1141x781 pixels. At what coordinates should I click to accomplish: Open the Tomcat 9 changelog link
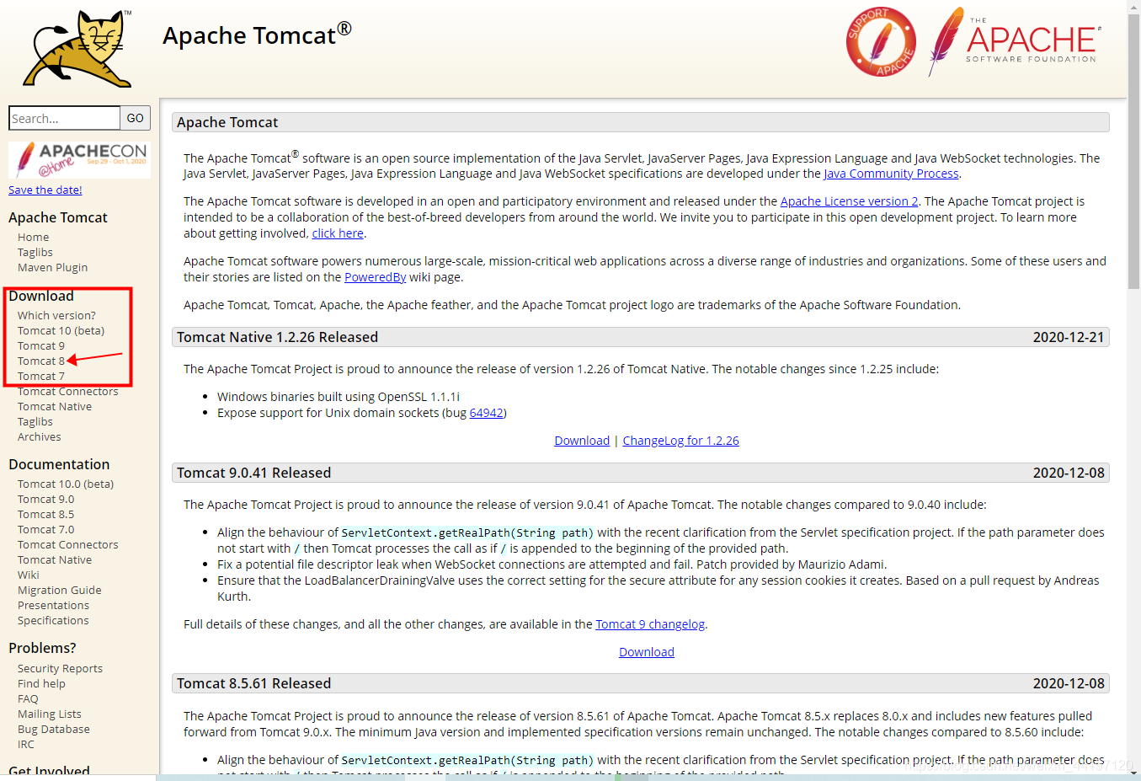pos(650,624)
